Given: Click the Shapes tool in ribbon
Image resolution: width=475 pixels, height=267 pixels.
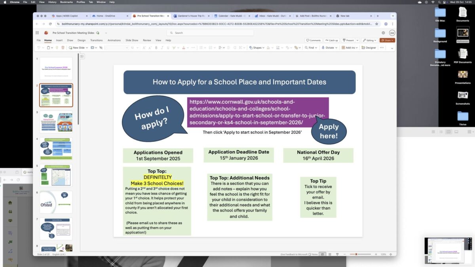Looking at the screenshot, I should (255, 47).
